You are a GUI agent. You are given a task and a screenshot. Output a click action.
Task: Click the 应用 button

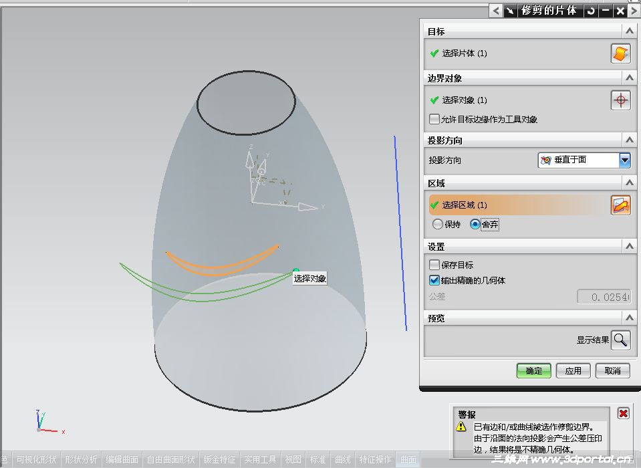tap(573, 370)
